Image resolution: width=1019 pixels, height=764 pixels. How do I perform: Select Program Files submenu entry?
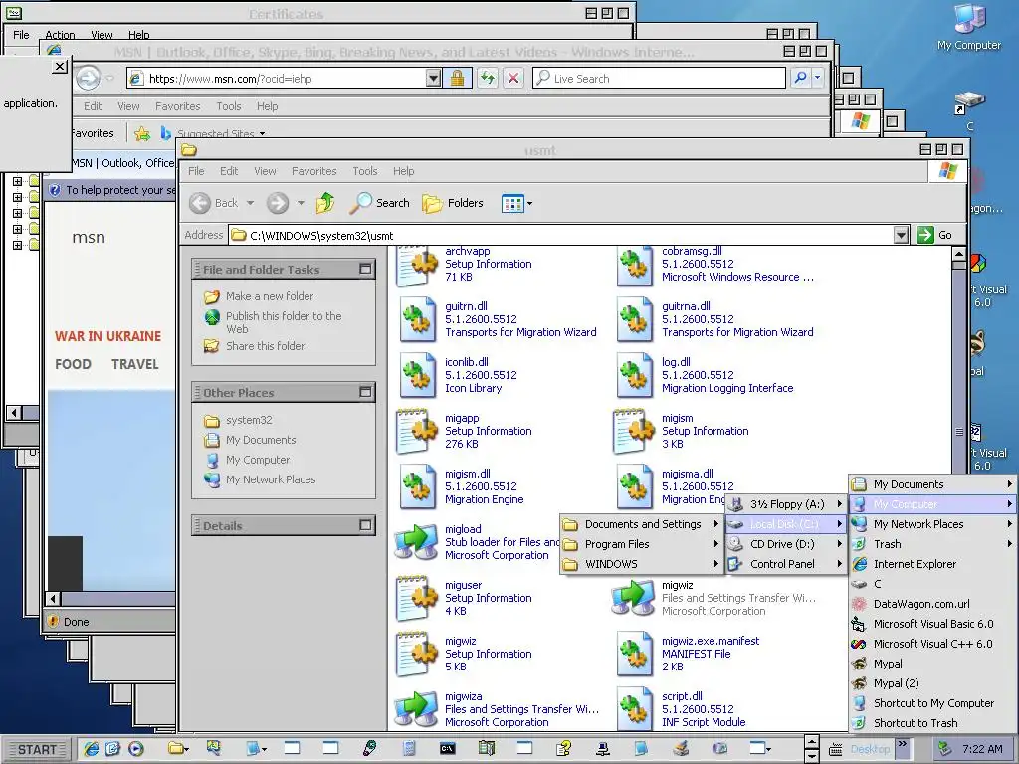tap(642, 544)
